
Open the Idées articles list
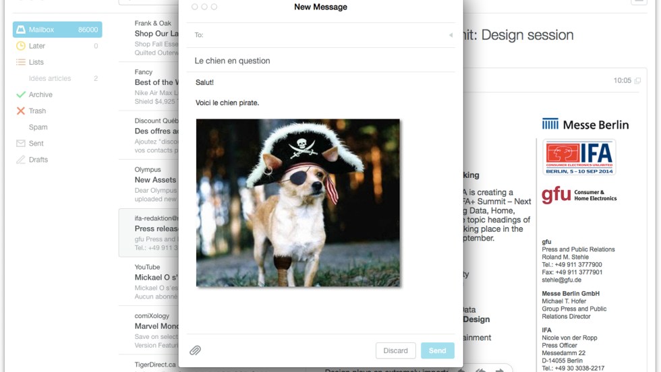50,79
